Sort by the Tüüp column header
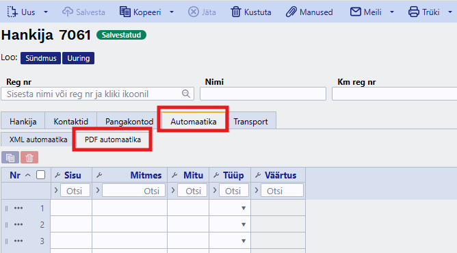The image size is (457, 253). tap(233, 175)
